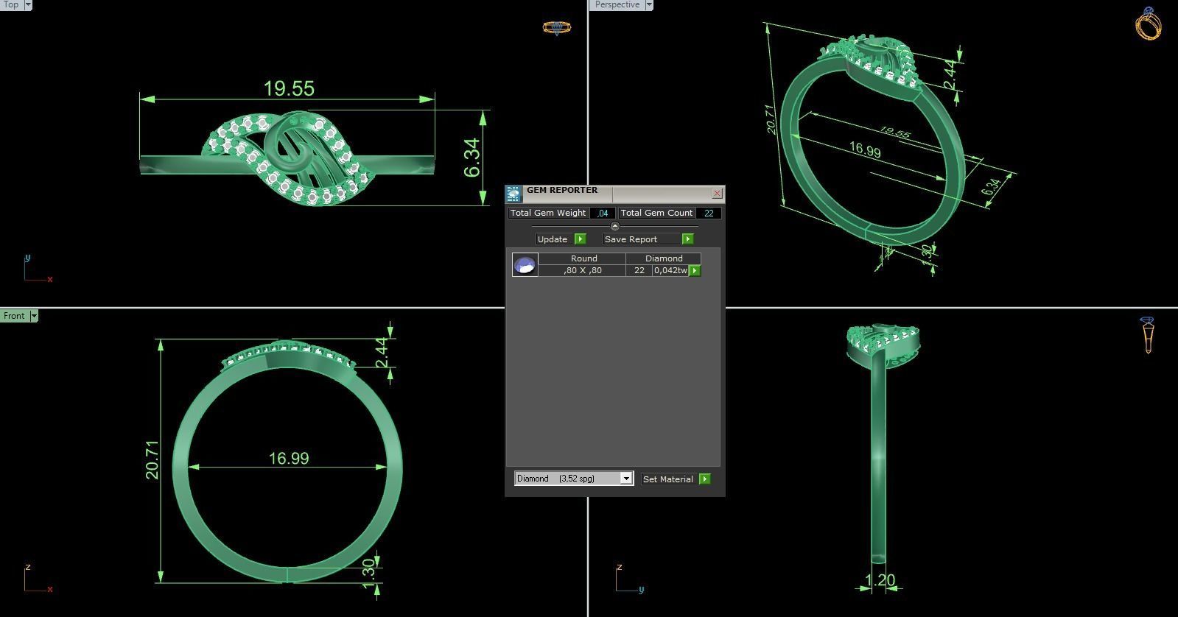Click the Gem Reporter panel icon
The width and height of the screenshot is (1178, 617).
coord(513,194)
